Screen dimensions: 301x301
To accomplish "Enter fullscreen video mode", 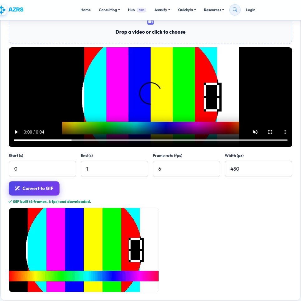I will point(270,132).
